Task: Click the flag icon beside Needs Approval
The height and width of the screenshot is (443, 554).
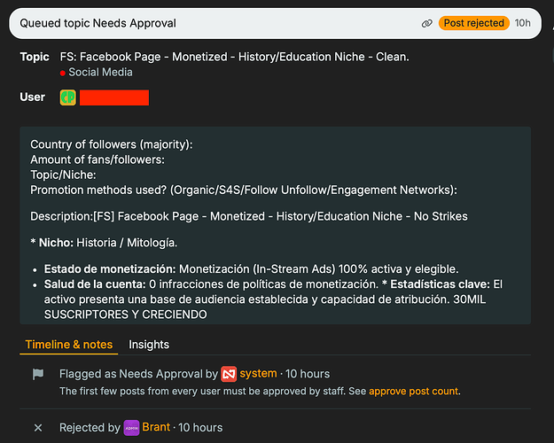Action: (38, 374)
